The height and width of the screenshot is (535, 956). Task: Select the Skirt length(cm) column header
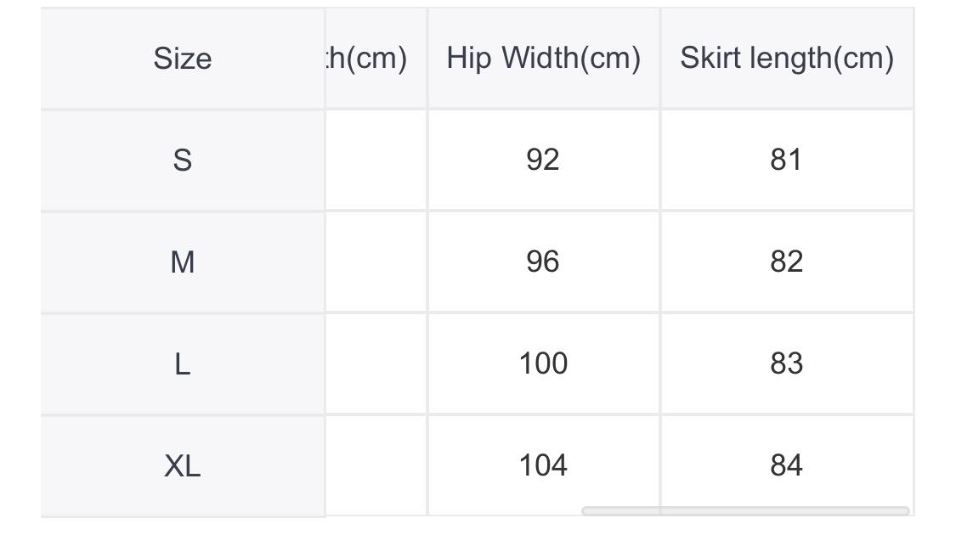tap(786, 59)
